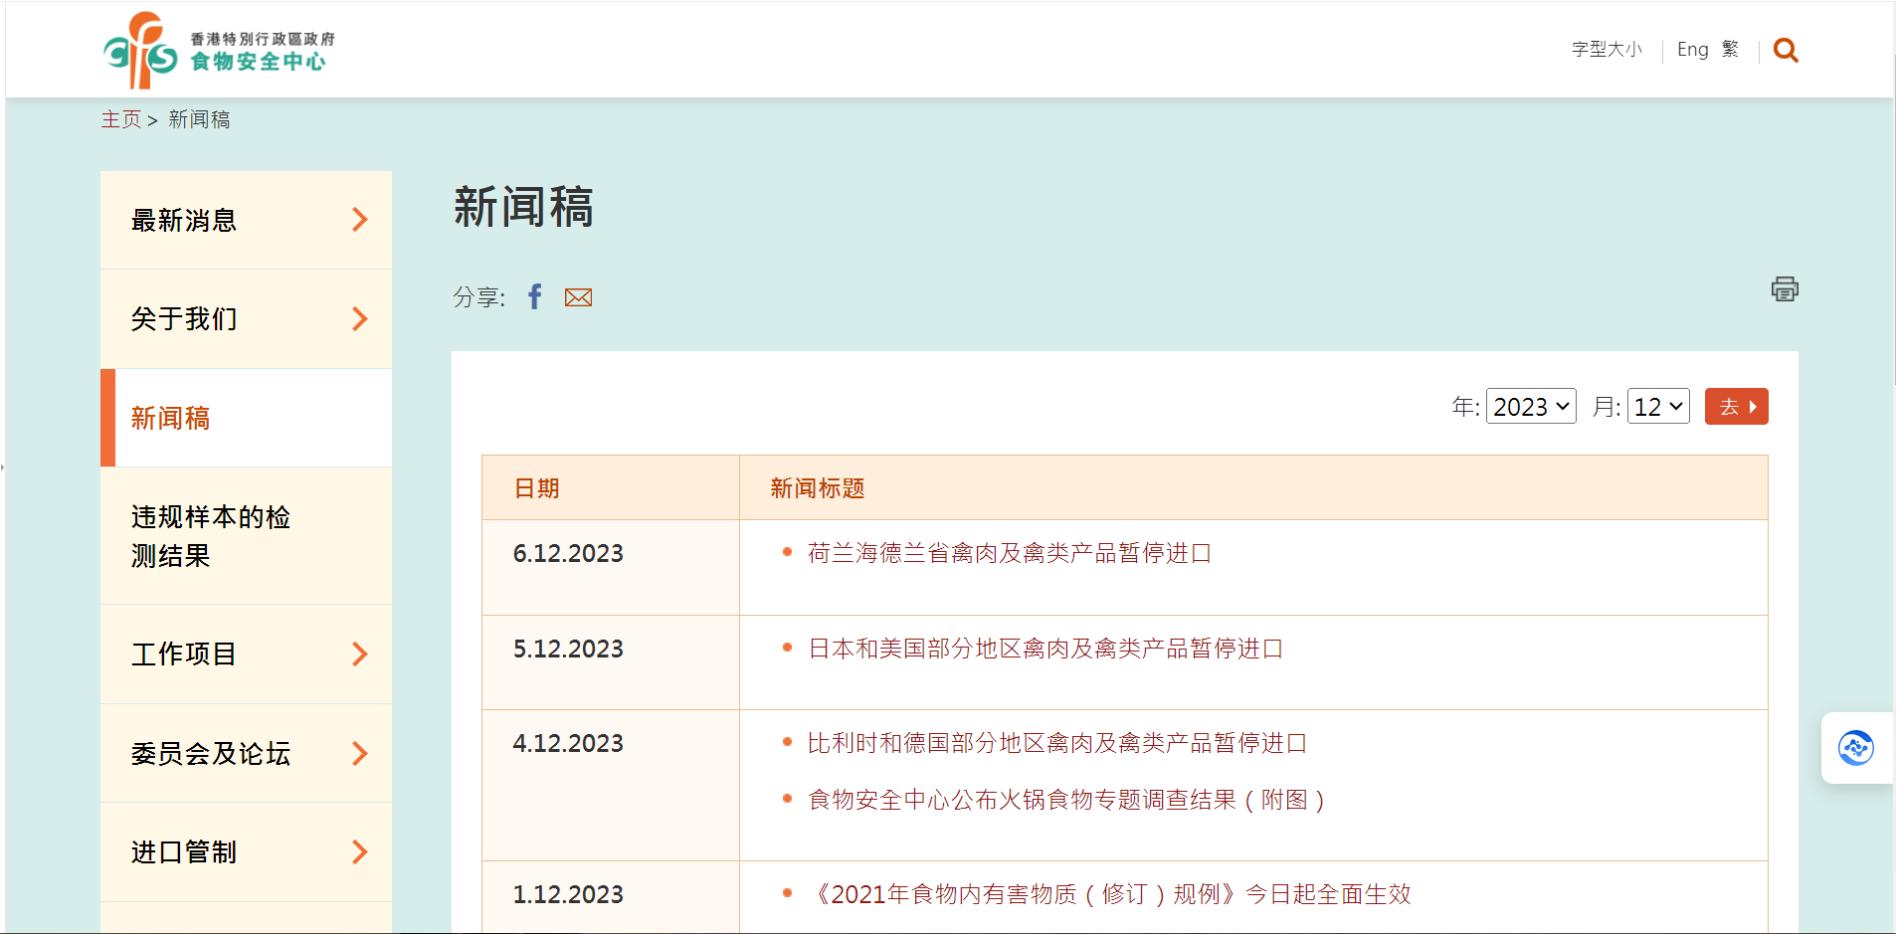Switch to Traditional Chinese 繁
1896x934 pixels.
[1730, 49]
